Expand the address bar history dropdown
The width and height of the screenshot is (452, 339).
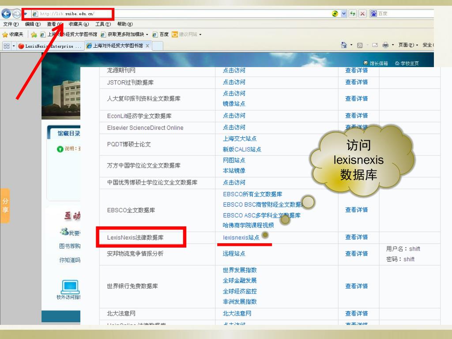pos(343,14)
